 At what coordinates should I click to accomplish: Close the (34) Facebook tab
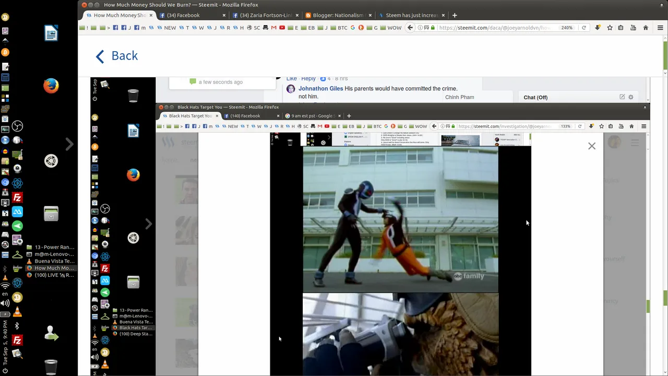coord(224,15)
